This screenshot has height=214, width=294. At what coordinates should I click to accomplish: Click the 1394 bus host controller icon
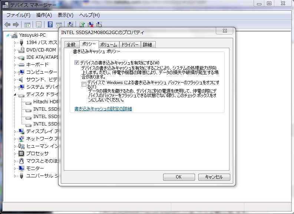22,43
